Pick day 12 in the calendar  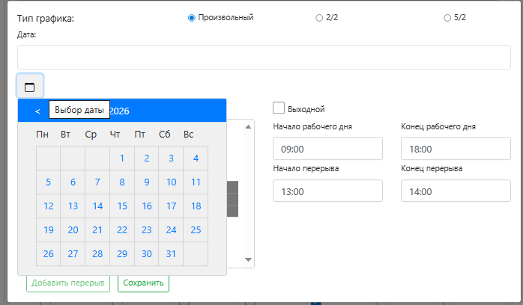pyautogui.click(x=49, y=206)
